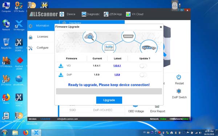Open the AnyDesk desktop icon
Viewport: 218px width, 136px height.
[x=19, y=63]
